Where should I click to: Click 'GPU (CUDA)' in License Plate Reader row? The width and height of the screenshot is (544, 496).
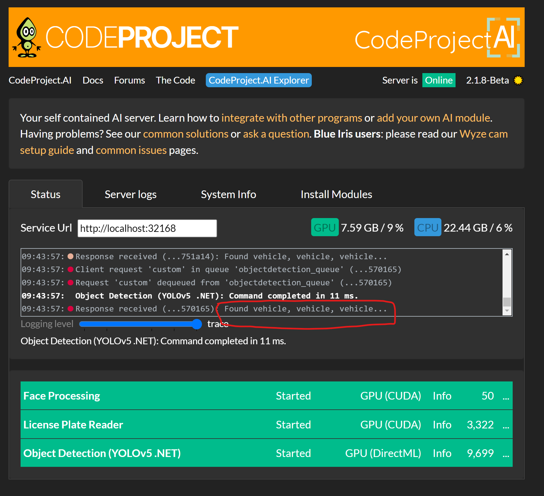tap(390, 424)
